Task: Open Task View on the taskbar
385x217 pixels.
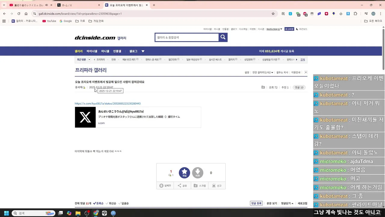Action: 60,213
